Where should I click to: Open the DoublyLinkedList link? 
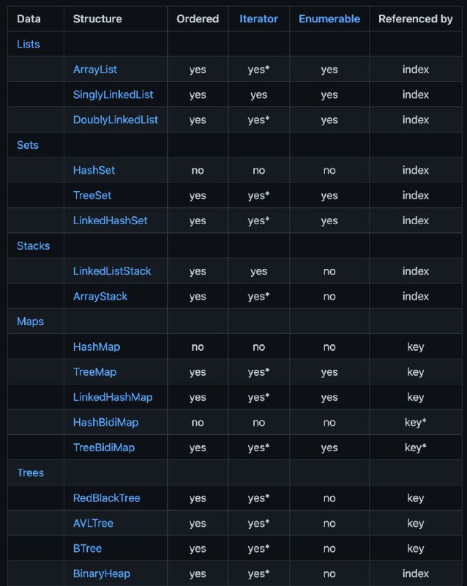point(116,119)
